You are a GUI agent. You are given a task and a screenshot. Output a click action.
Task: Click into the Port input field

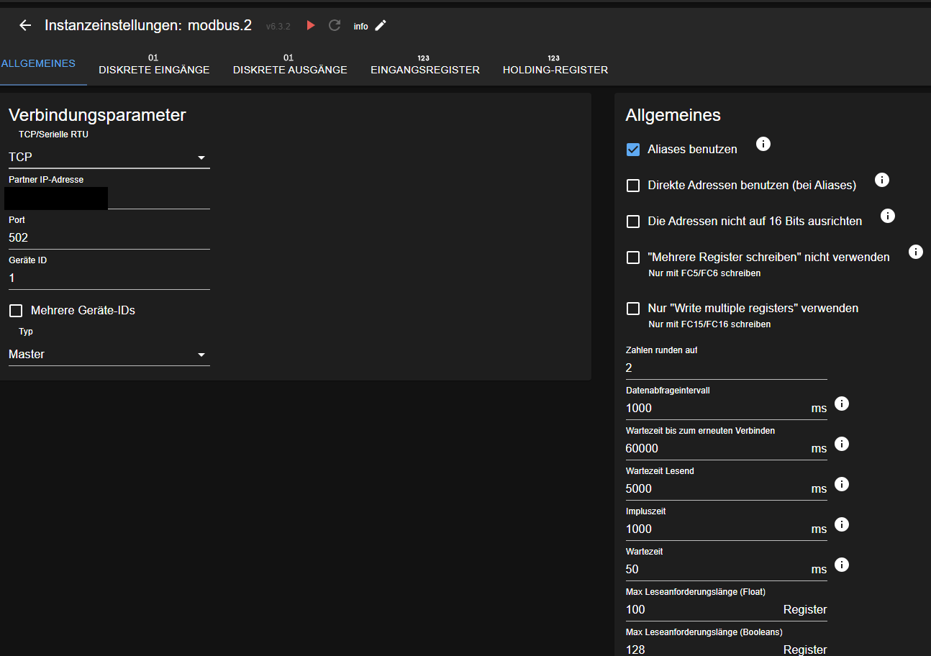109,238
